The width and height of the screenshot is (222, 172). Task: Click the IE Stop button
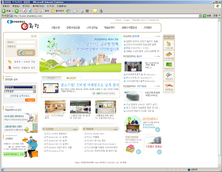click(x=24, y=11)
